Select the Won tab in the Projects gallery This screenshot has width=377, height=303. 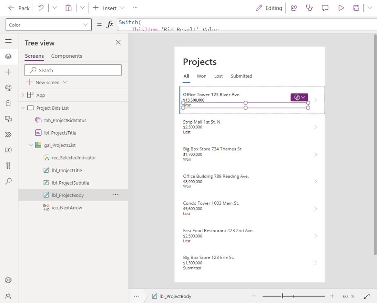[201, 76]
